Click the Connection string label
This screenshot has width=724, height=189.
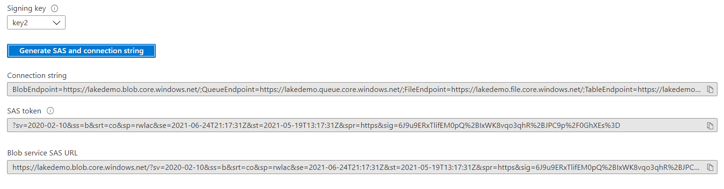[37, 75]
